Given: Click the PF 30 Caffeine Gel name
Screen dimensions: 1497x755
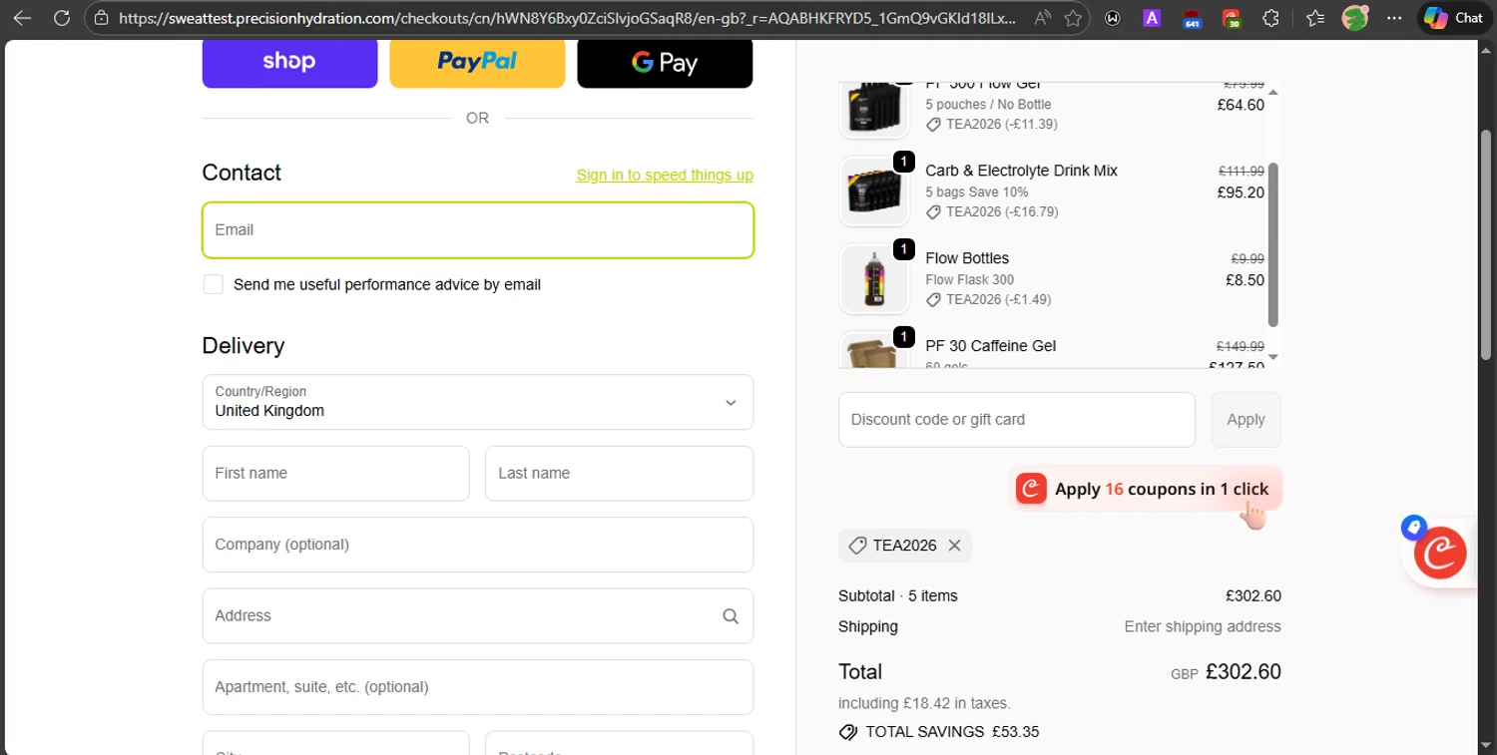Looking at the screenshot, I should (x=991, y=346).
